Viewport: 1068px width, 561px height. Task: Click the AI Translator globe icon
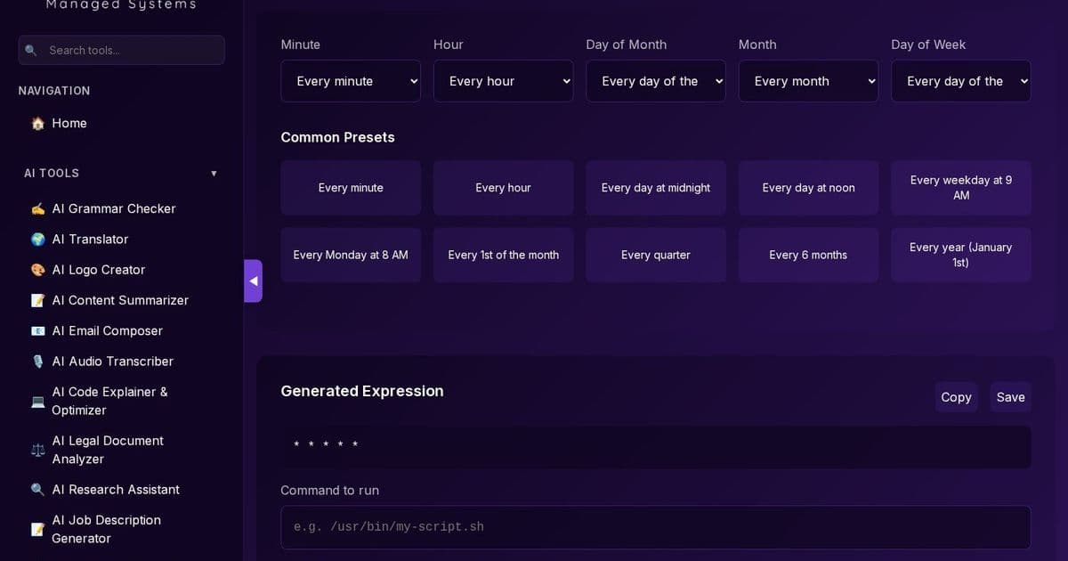point(37,239)
